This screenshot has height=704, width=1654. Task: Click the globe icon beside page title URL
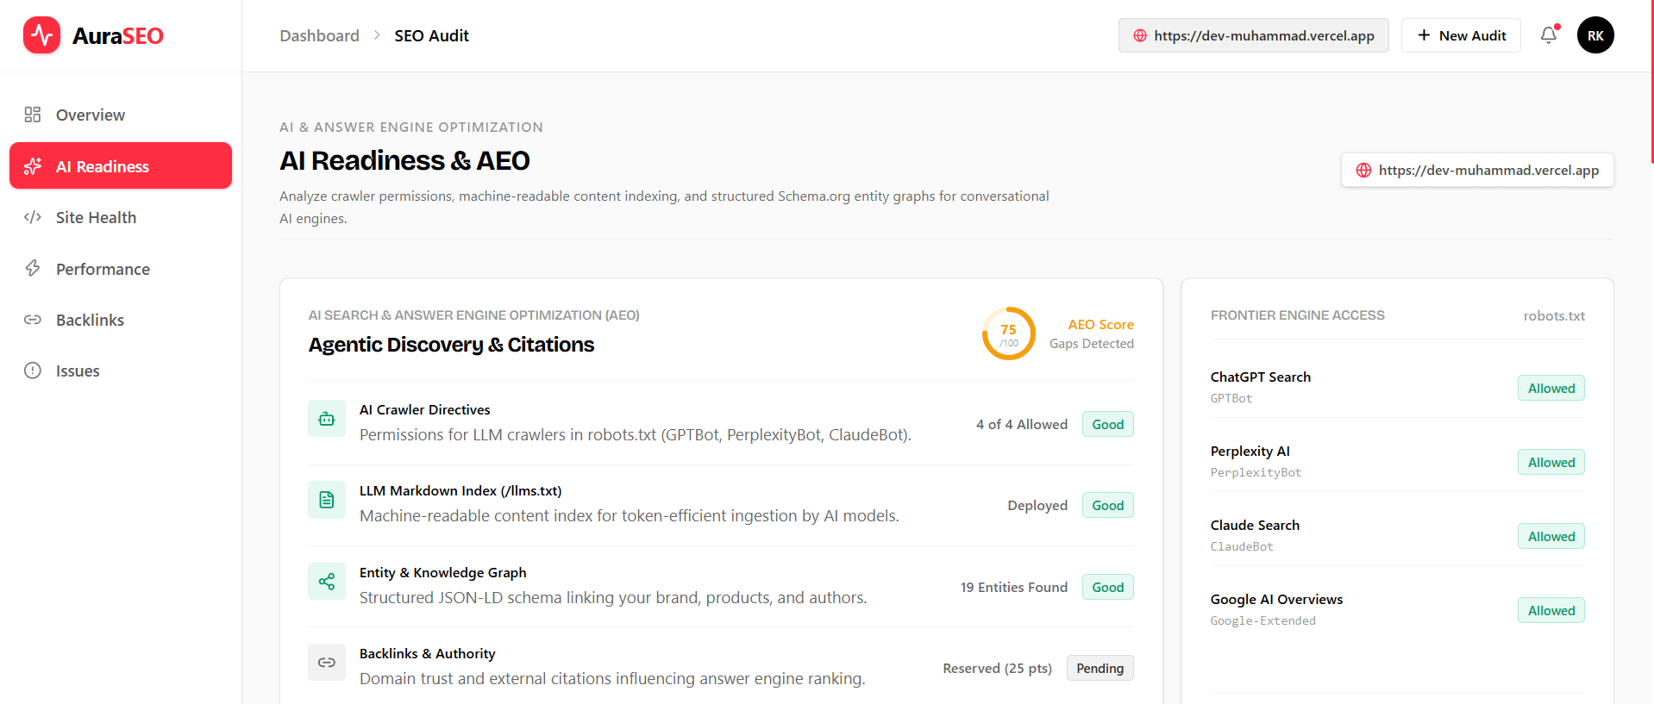(1363, 170)
